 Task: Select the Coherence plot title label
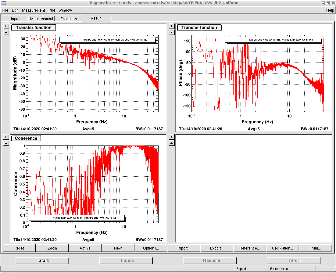(x=26, y=138)
